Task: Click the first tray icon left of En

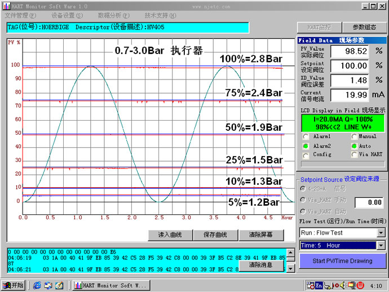Action: pos(311,286)
